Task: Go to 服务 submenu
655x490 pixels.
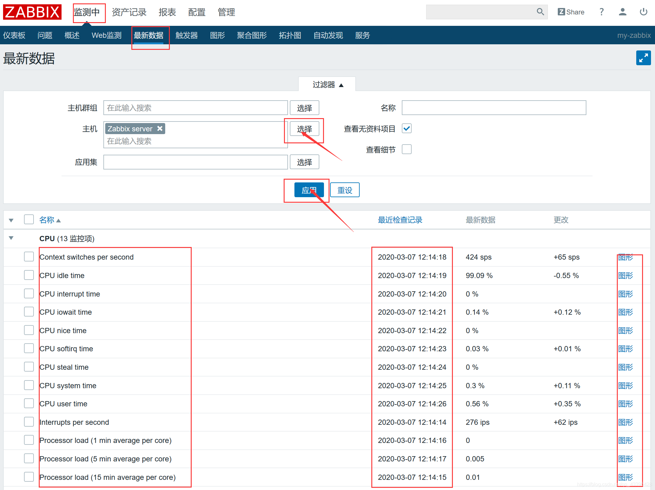Action: [363, 35]
